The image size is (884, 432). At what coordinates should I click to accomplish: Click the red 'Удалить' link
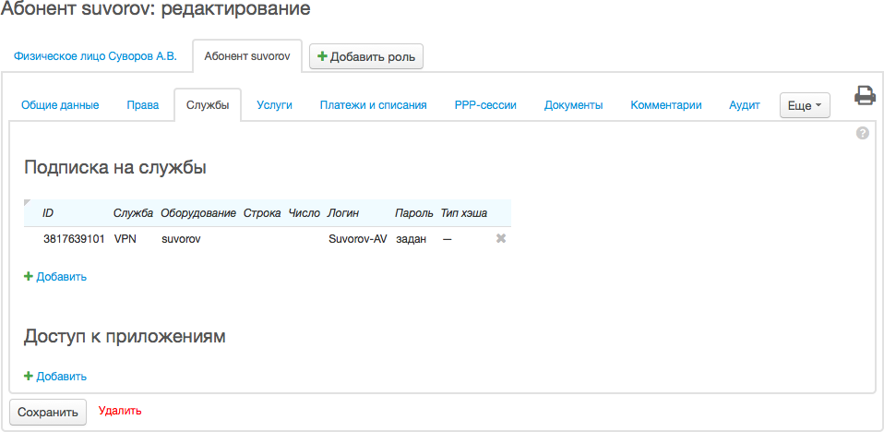point(120,411)
